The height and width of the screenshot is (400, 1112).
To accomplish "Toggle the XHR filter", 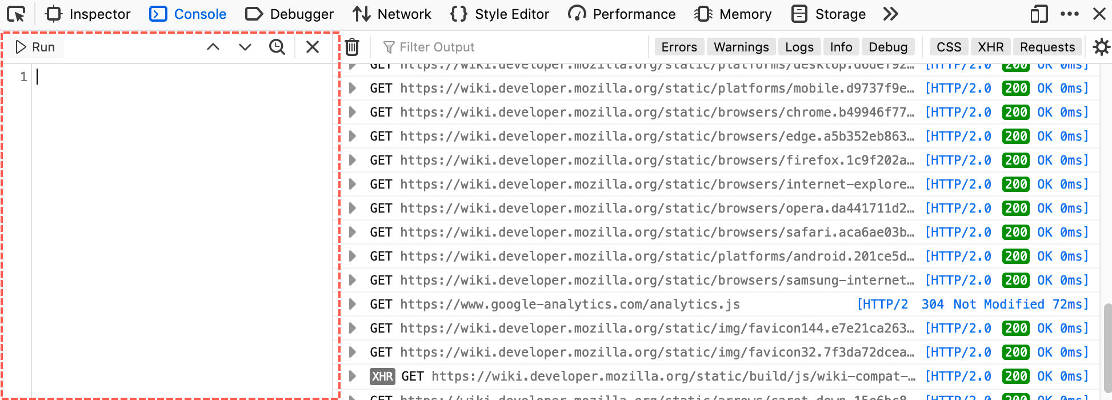I will [990, 47].
